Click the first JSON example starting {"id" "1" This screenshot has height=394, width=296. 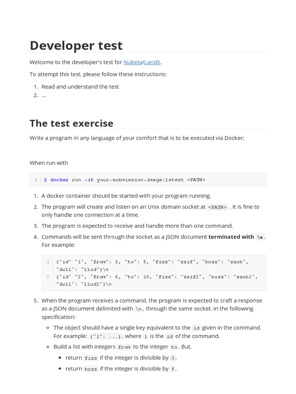152,262
